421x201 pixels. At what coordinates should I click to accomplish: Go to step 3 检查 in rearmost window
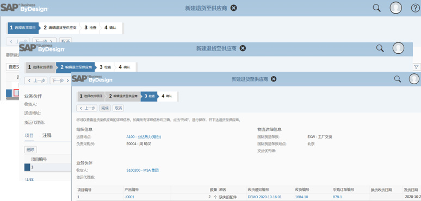pos(90,28)
